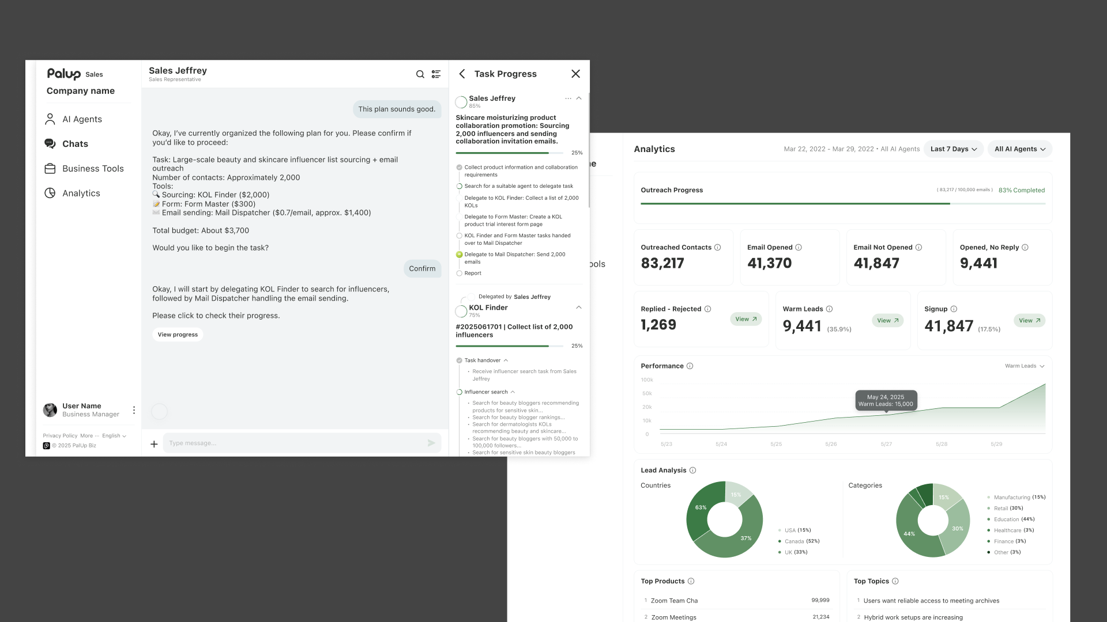Open the Last 7 Days dropdown in Analytics
The image size is (1107, 622).
(953, 149)
